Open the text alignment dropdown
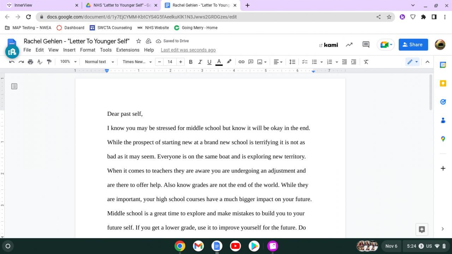452x254 pixels. [278, 62]
